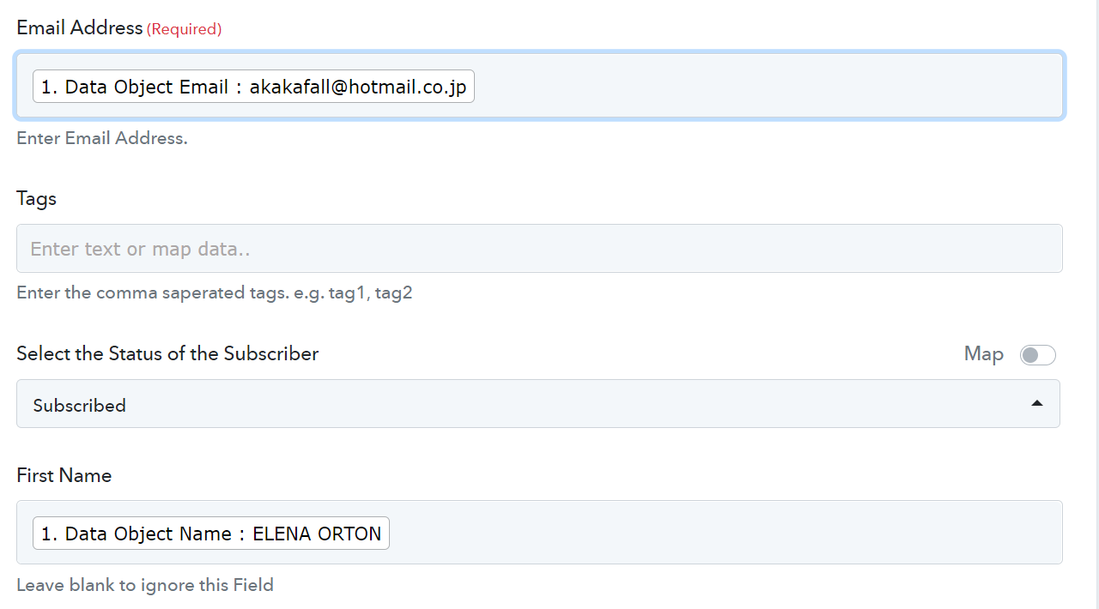Click the comma separated tags hint text

point(215,292)
